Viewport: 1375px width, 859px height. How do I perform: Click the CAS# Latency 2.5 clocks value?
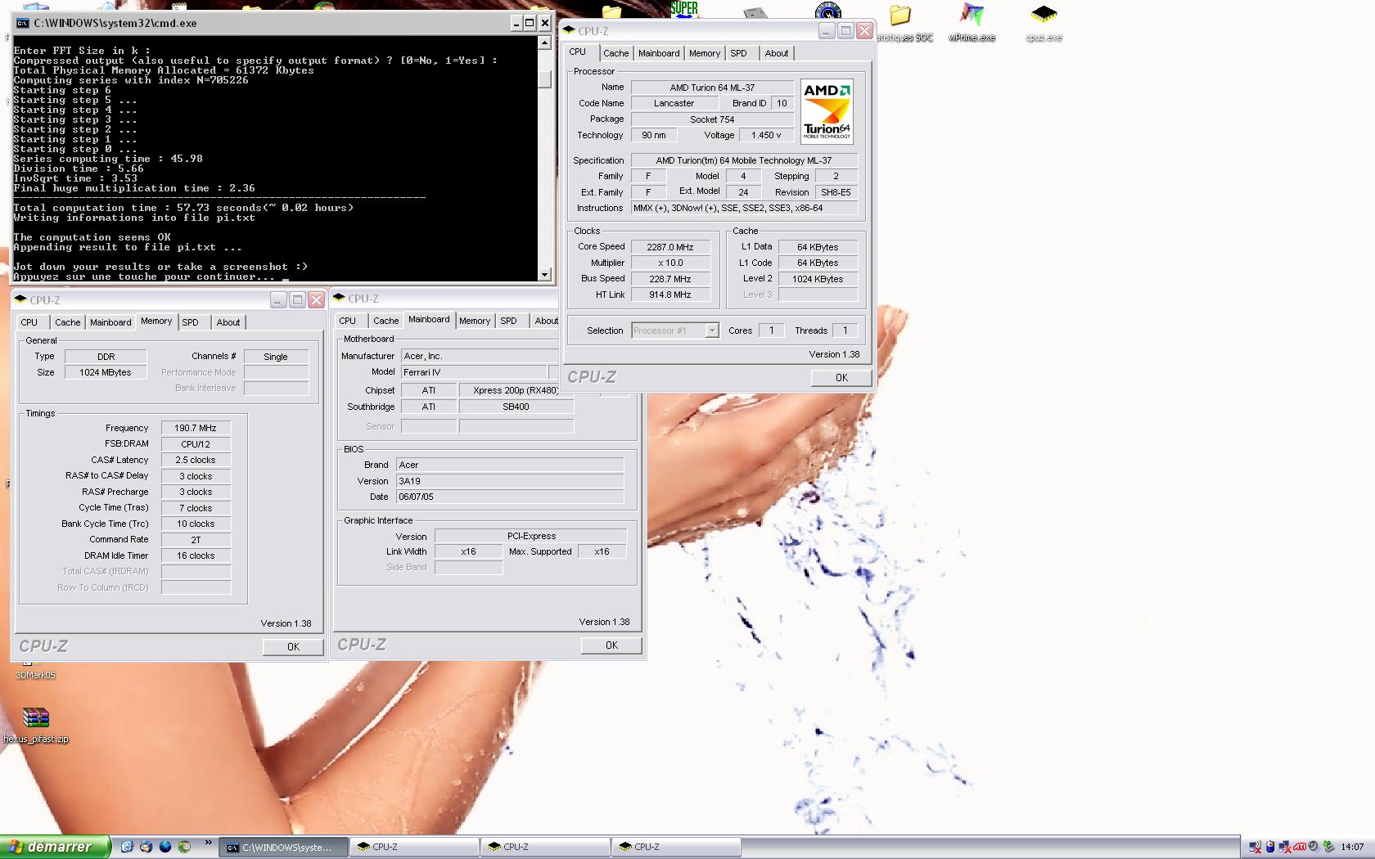click(196, 460)
